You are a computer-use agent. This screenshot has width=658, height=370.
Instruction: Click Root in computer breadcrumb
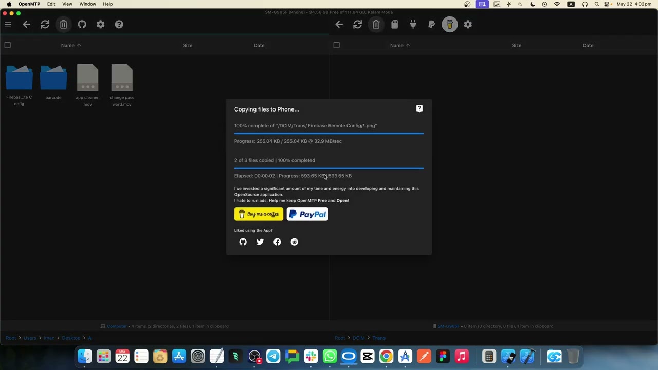coord(11,338)
